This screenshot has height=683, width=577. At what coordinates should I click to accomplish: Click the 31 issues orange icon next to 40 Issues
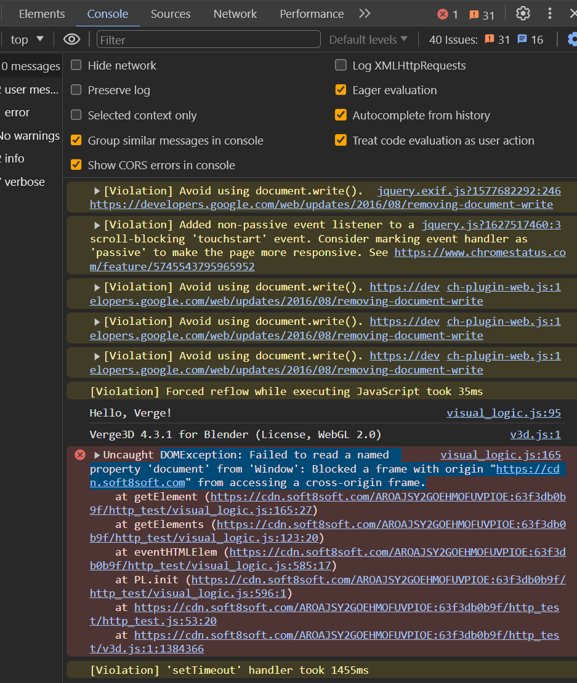tap(490, 39)
